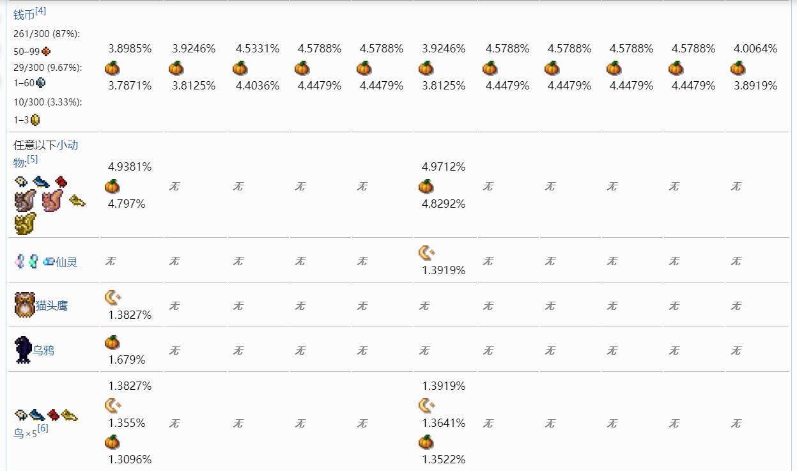Click the copper coin icon beside 50–99
This screenshot has width=797, height=471.
coord(46,51)
